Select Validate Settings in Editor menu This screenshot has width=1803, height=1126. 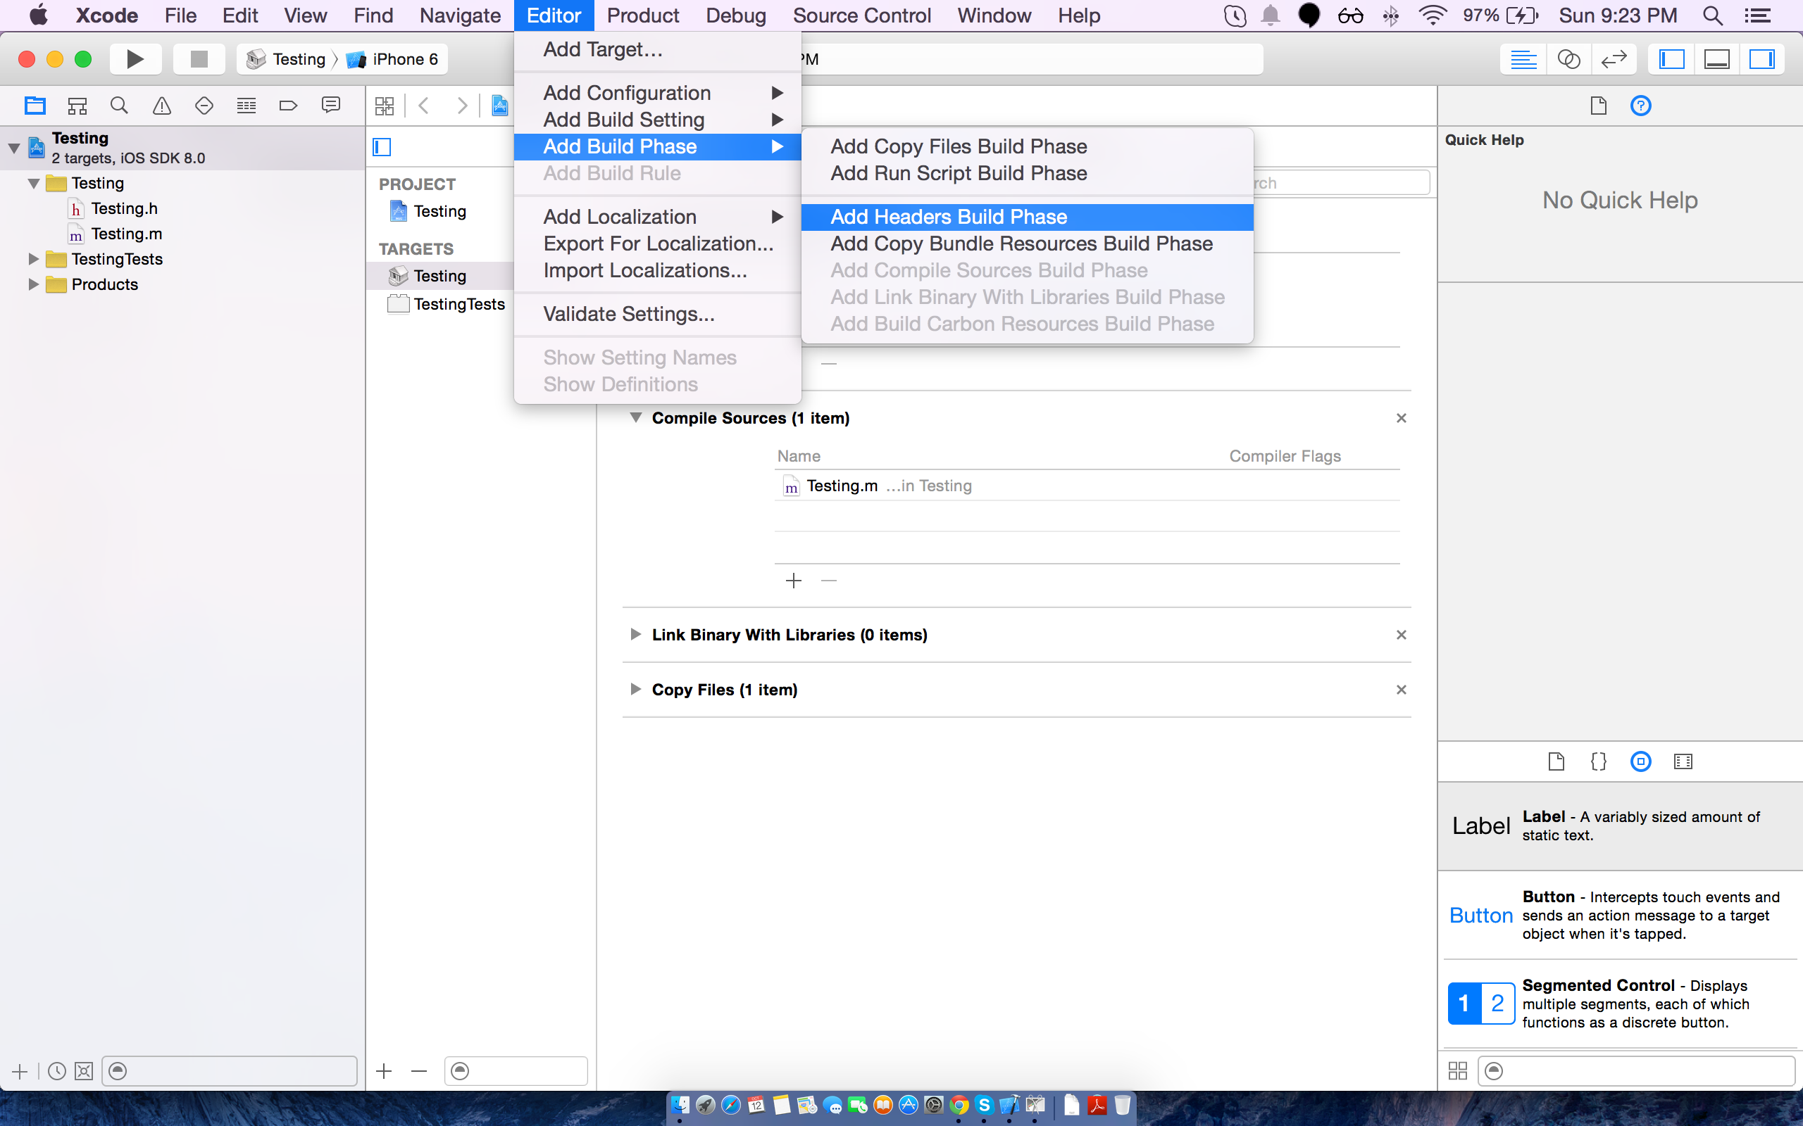coord(657,315)
